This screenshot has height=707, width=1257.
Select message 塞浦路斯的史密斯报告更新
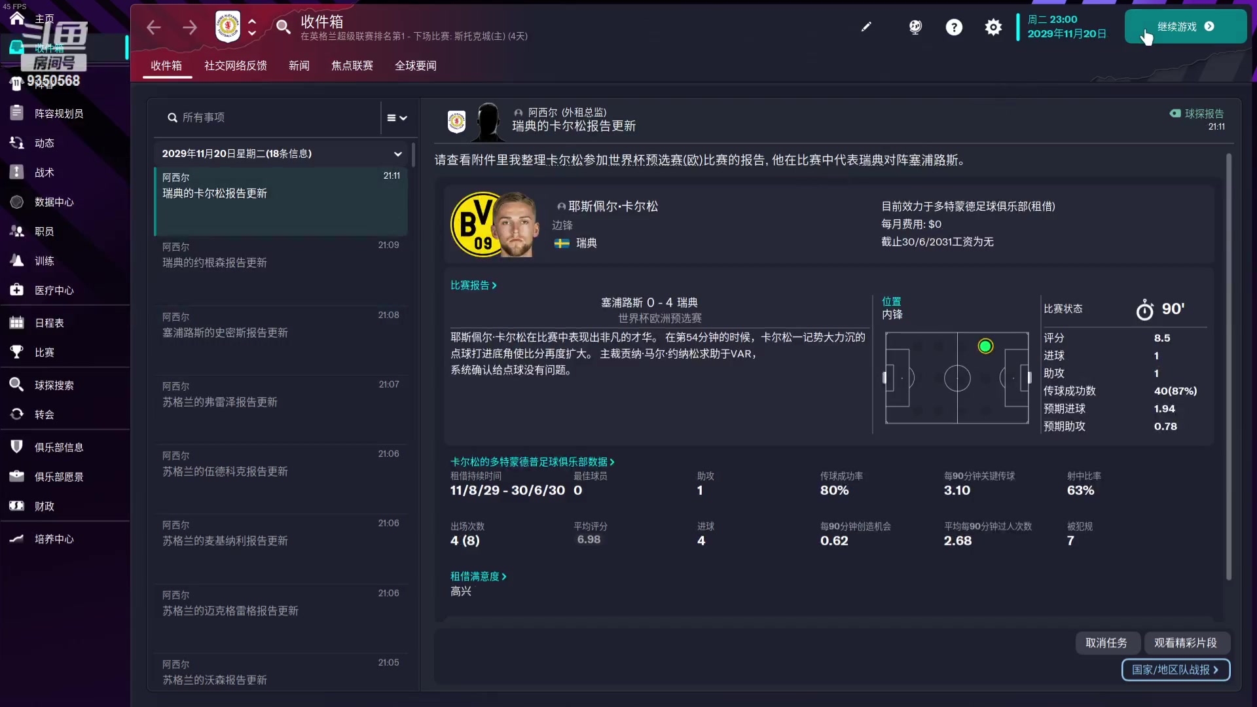click(281, 340)
